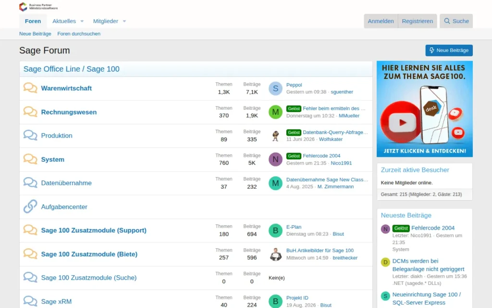This screenshot has height=308, width=492.
Task: Open breithecker's photo avatar
Action: (275, 254)
